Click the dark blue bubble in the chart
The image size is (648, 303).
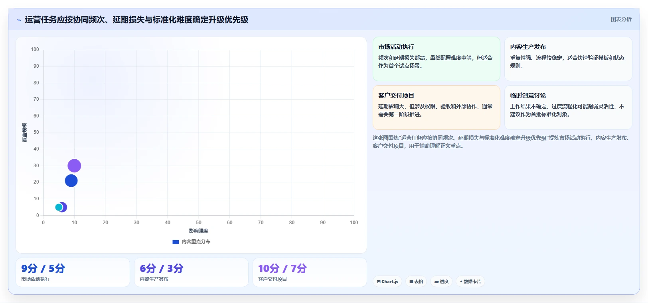click(x=71, y=181)
